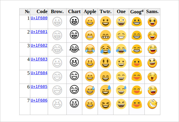Click the Apple emoji in row 1

click(x=90, y=22)
